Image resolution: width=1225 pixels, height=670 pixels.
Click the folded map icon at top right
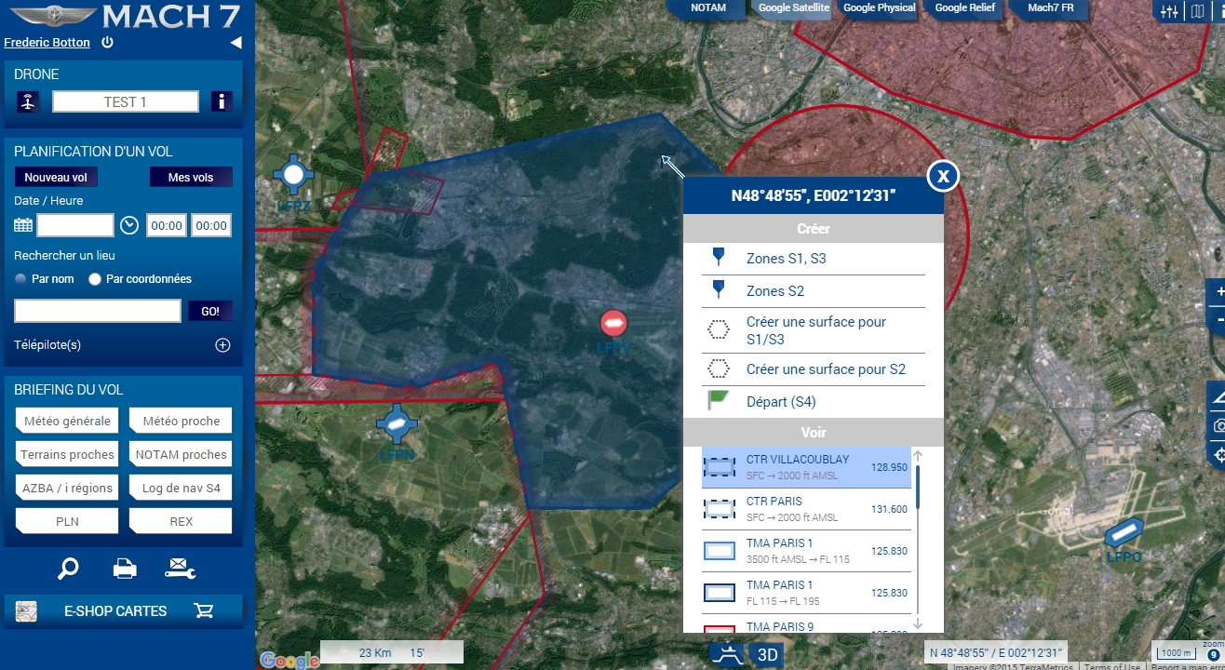[x=1197, y=12]
